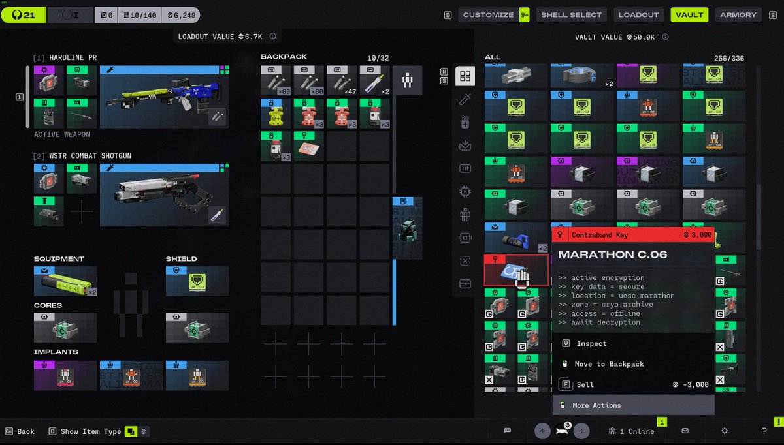Click the empty shotgun mod plus slot

(82, 211)
